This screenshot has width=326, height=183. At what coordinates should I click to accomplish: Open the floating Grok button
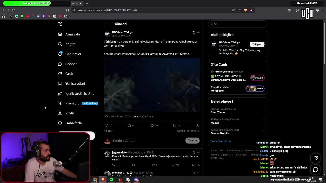[315, 158]
